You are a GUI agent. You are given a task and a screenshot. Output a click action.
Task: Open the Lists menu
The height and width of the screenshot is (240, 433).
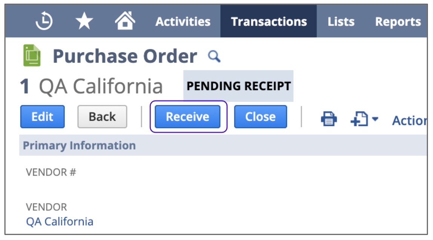(x=341, y=22)
